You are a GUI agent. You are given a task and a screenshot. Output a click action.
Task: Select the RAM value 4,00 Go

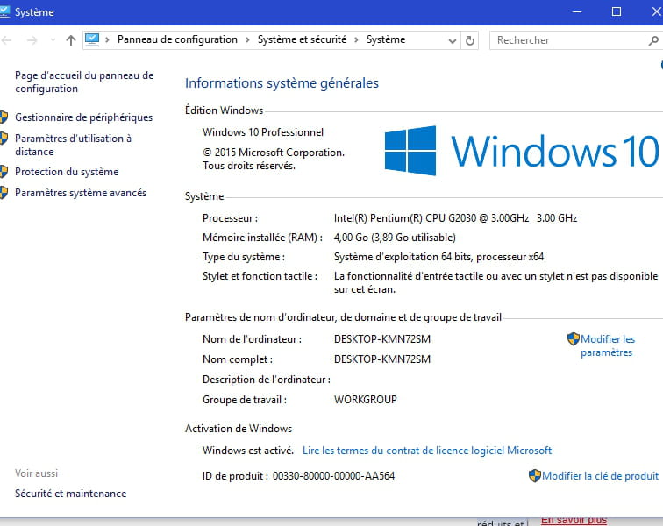(351, 238)
